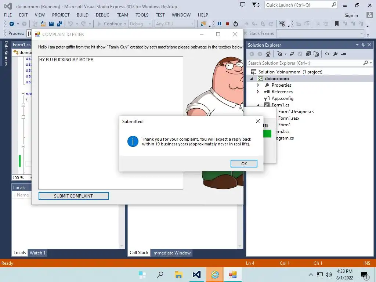
Task: Pause debugging with Break All icon
Action: point(220,24)
